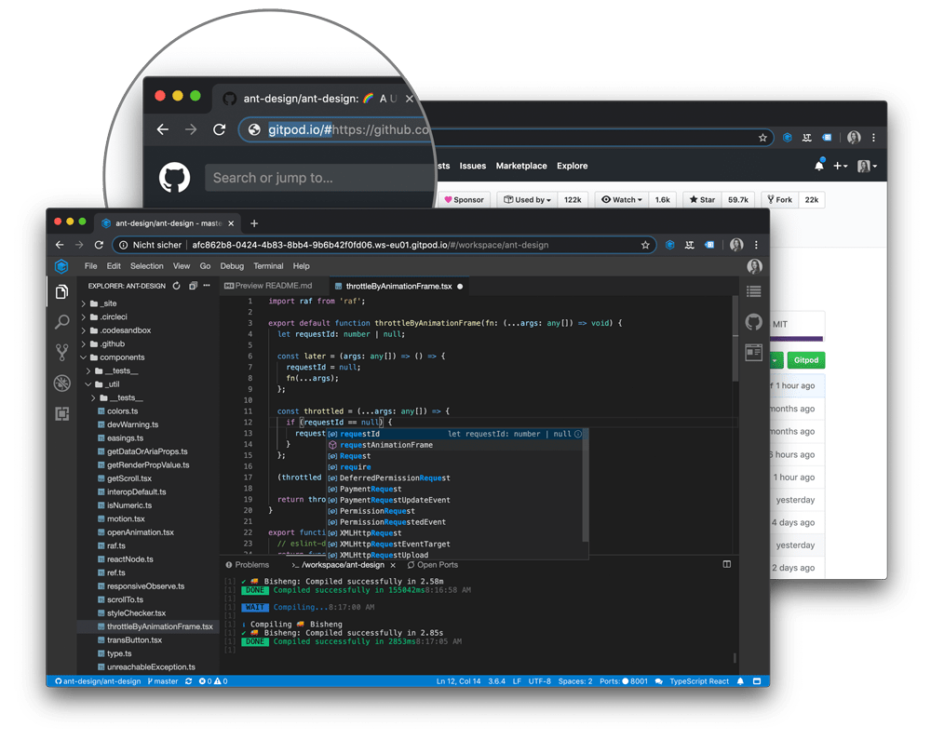Screen dimensions: 931x740
Task: Click master branch in status bar
Action: (163, 681)
